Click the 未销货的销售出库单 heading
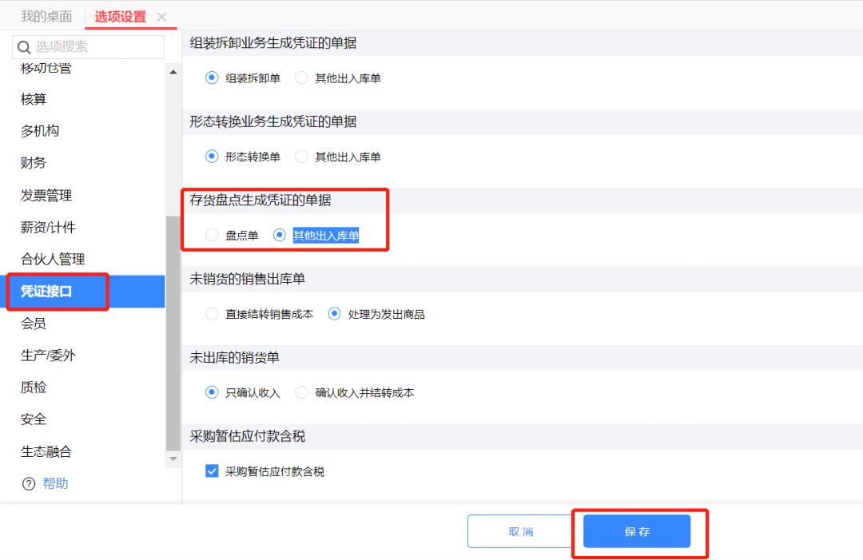The width and height of the screenshot is (863, 560). point(248,279)
